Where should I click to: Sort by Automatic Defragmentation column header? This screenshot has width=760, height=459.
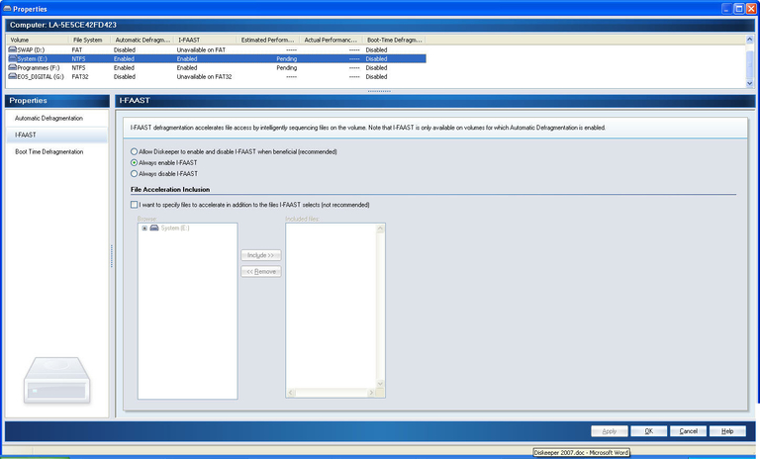(142, 40)
